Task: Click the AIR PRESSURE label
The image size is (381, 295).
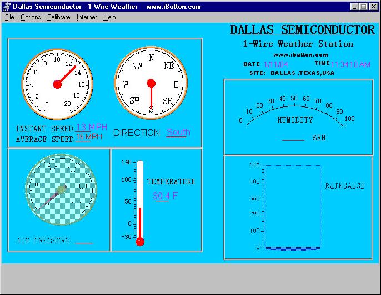Action: pyautogui.click(x=43, y=241)
